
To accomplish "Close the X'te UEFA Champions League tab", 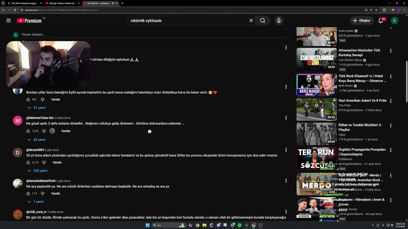I will (41, 3).
